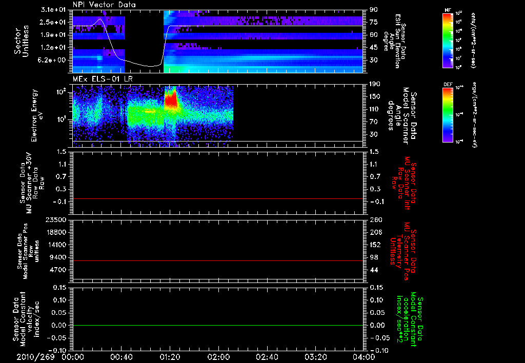This screenshot has height=363, width=525.
Task: Click the ESH Sun Elevation Angle axis title
Action: (x=394, y=41)
